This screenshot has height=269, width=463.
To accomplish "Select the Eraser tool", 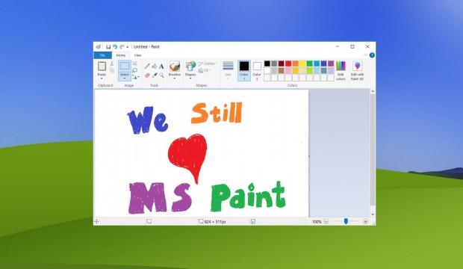I will pos(147,75).
